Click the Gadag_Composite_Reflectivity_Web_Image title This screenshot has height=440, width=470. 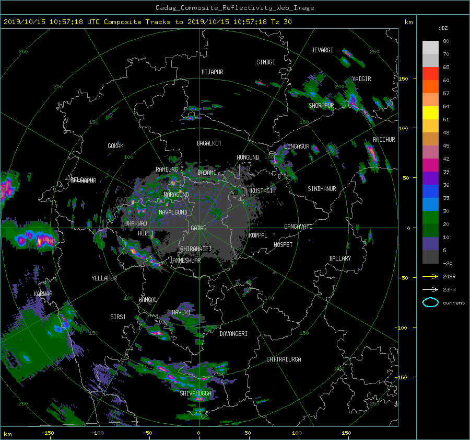234,8
